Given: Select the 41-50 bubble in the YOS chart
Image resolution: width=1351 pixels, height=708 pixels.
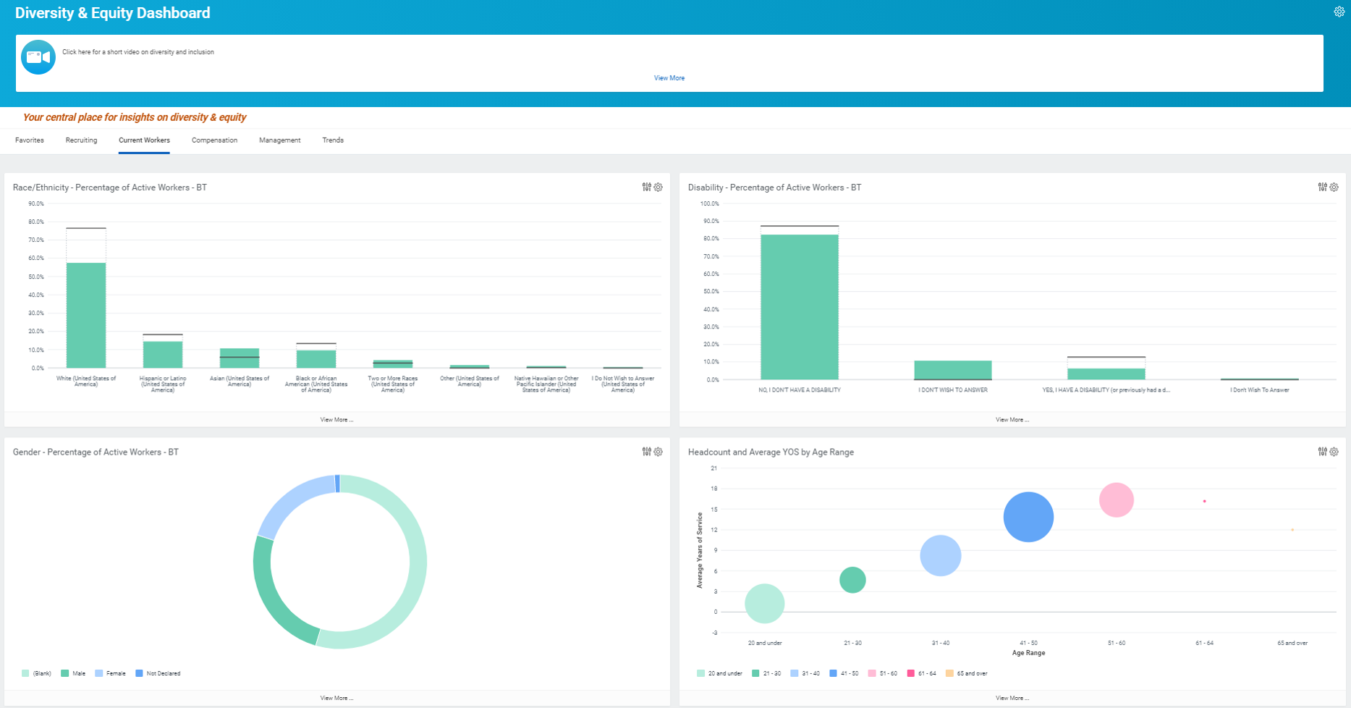Looking at the screenshot, I should point(1028,517).
